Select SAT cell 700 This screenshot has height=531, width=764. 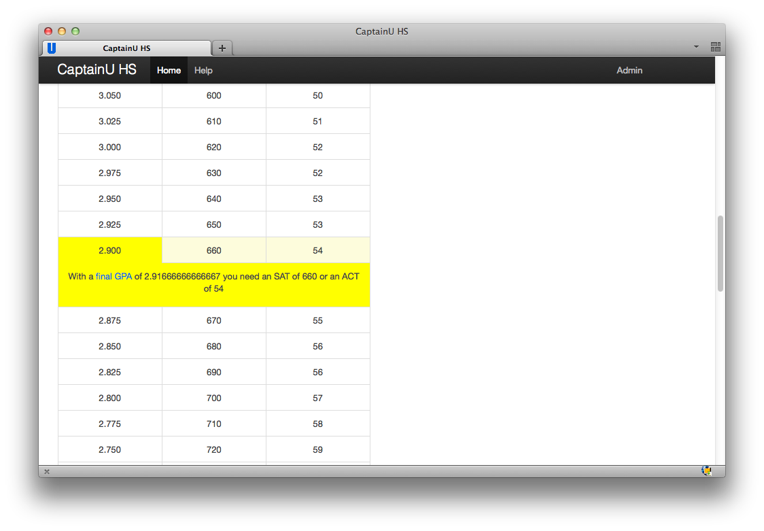214,398
